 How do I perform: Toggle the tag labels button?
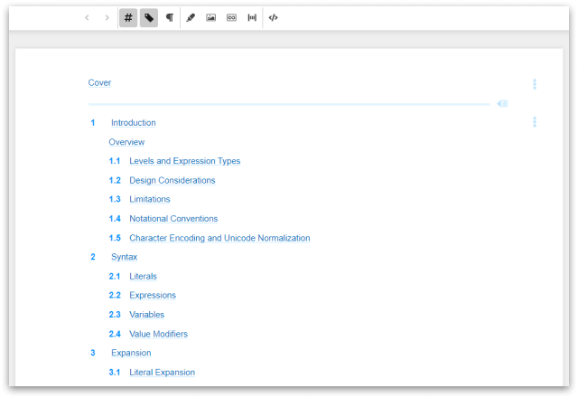tap(149, 17)
